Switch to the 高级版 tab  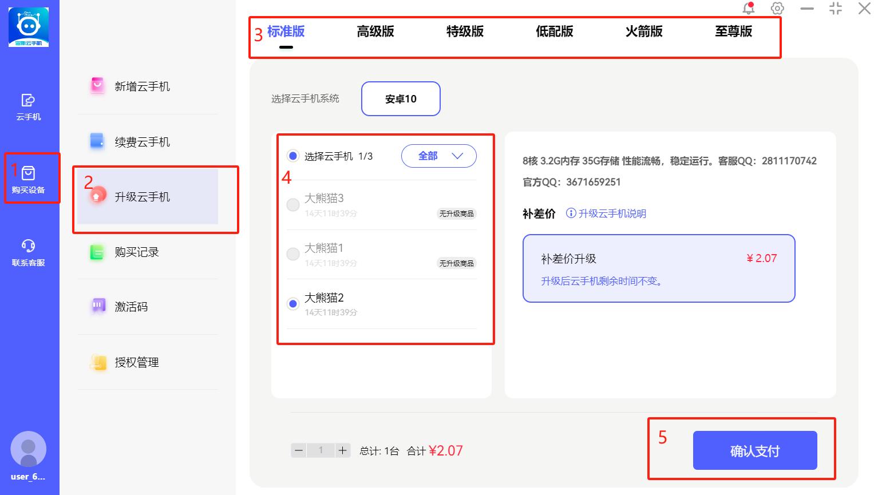click(x=375, y=32)
